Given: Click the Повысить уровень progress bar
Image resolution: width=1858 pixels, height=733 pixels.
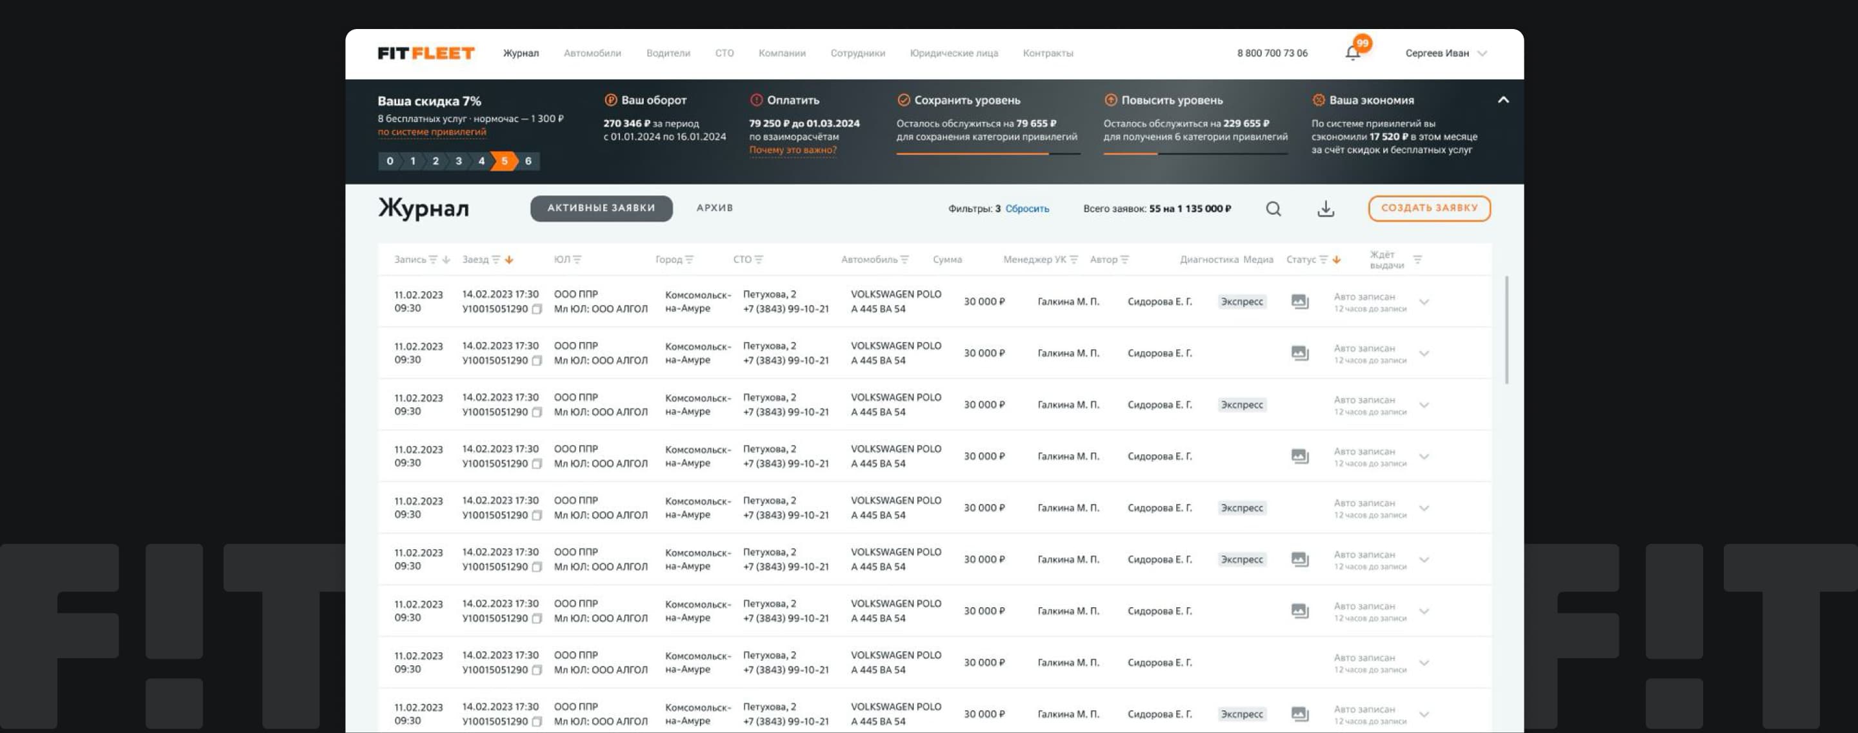Looking at the screenshot, I should tap(1195, 154).
